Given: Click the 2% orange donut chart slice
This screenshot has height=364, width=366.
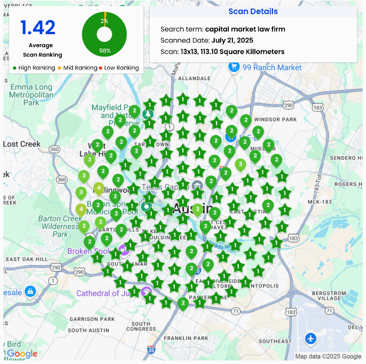Looking at the screenshot, I should (x=105, y=18).
